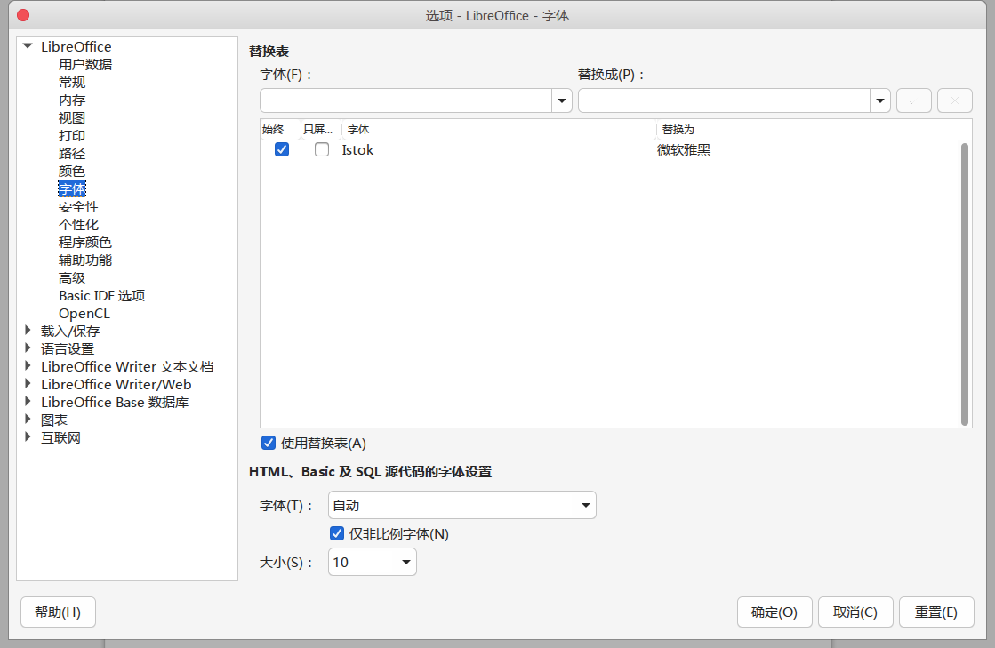Select 常规 in options tree
This screenshot has width=995, height=648.
click(72, 83)
